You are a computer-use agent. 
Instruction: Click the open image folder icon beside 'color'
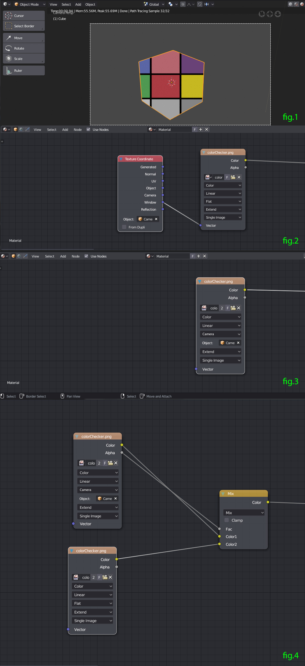click(x=233, y=177)
